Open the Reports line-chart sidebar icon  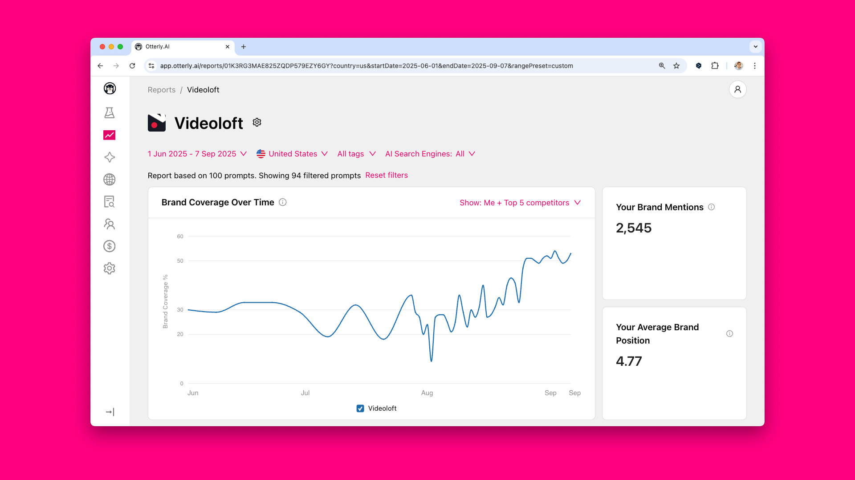(110, 135)
